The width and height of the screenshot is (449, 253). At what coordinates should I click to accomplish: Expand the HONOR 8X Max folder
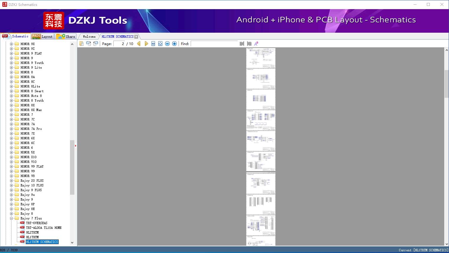pos(12,110)
